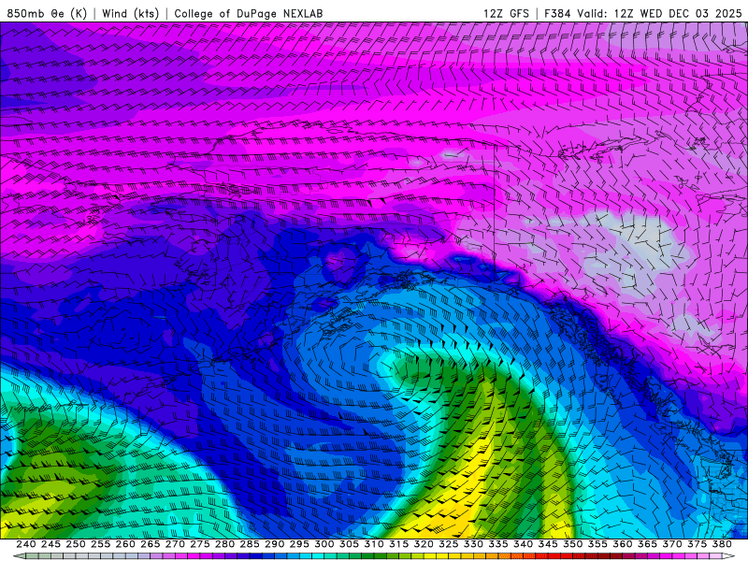Select the 375 scale number
The height and width of the screenshot is (561, 748).
(697, 544)
